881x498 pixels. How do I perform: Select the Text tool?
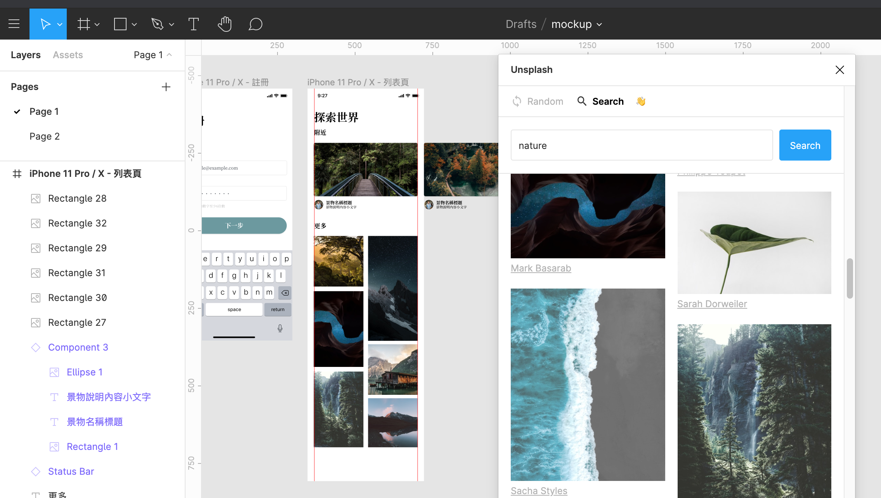coord(193,24)
